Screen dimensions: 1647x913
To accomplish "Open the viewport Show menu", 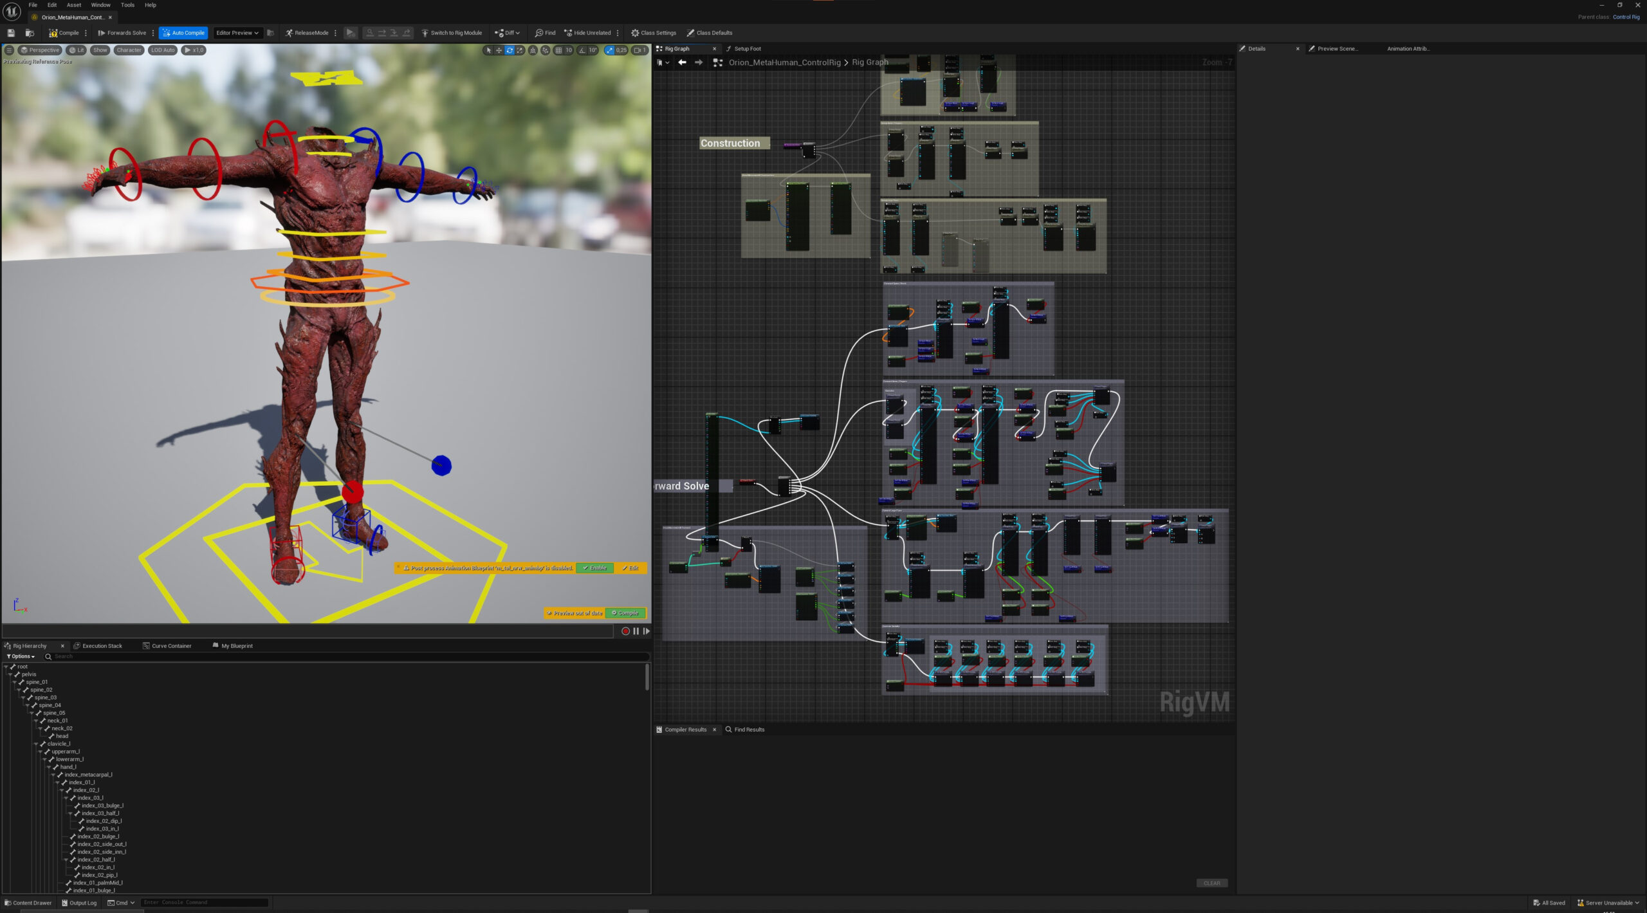I will click(x=100, y=50).
